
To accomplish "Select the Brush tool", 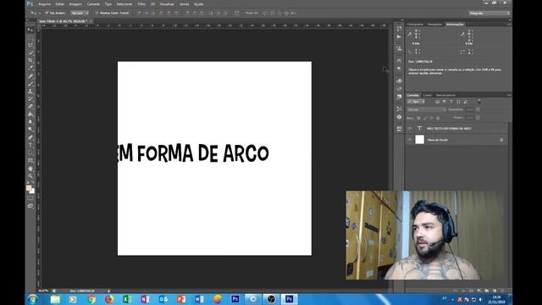I will [x=30, y=84].
